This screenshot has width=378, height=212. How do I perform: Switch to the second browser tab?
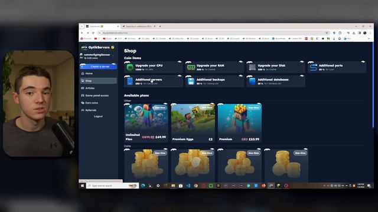(139, 26)
